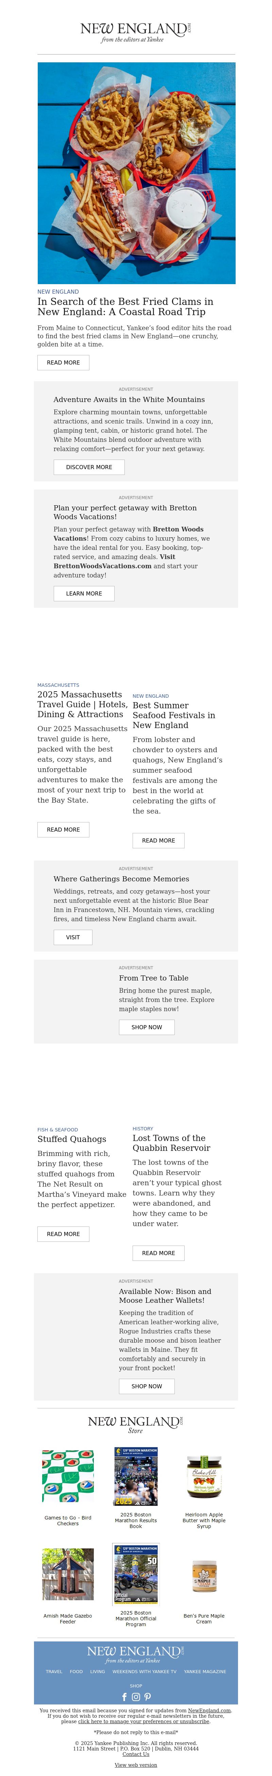Open the Instagram icon in footer
Viewport: 272px width, 1776px height.
click(136, 1697)
